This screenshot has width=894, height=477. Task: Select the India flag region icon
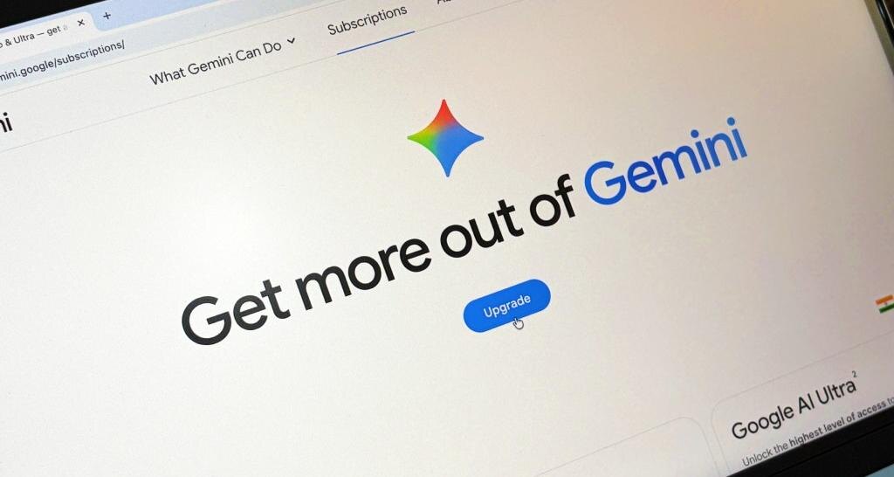[885, 303]
